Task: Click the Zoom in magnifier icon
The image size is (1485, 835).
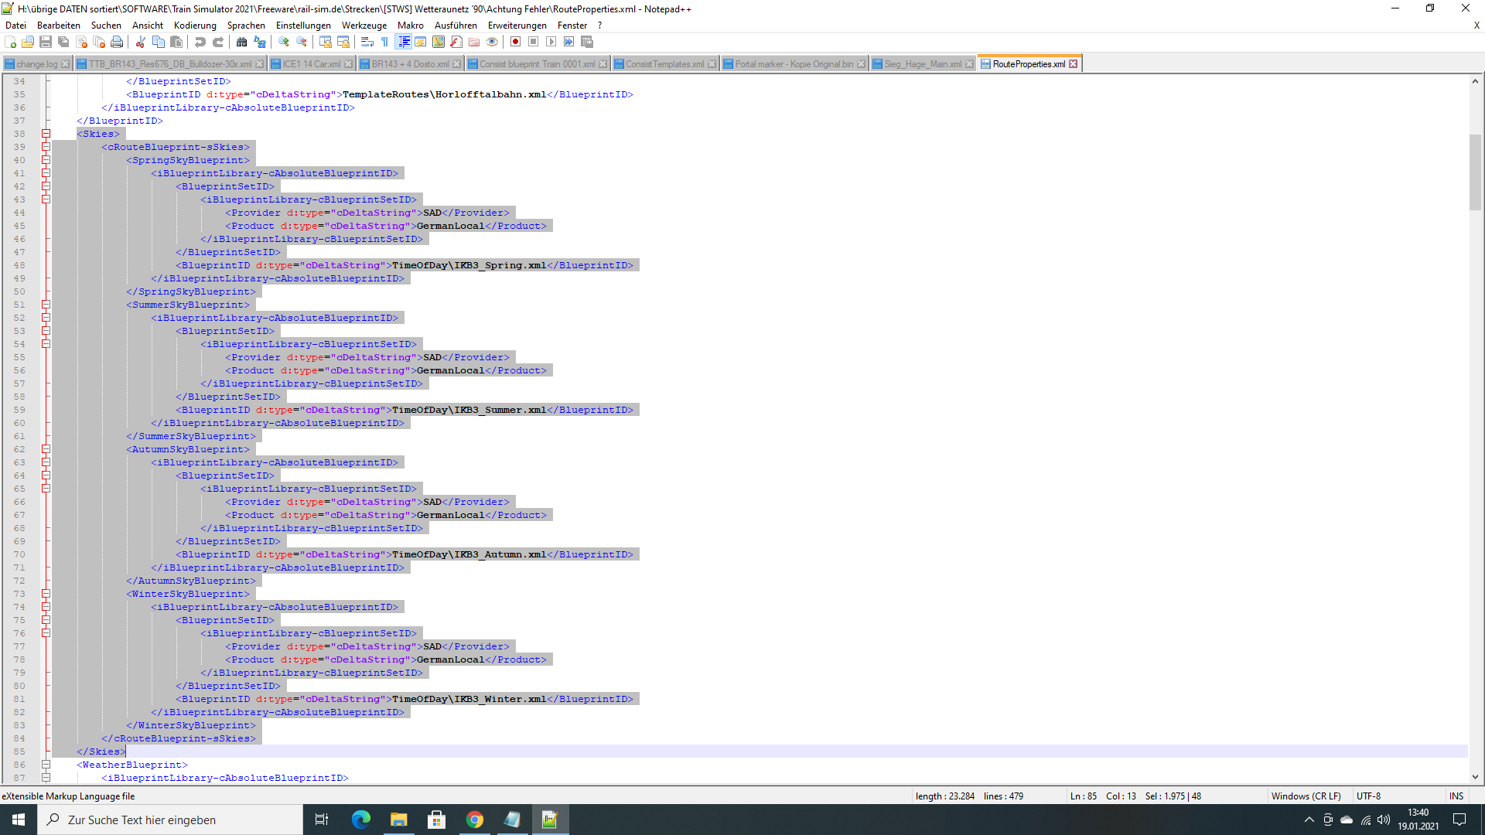Action: [284, 42]
